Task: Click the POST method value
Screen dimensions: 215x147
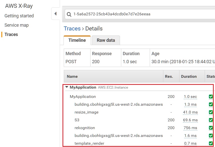Action: (x=71, y=62)
